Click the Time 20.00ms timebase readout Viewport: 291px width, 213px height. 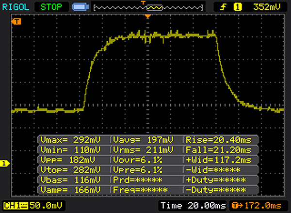pyautogui.click(x=193, y=205)
